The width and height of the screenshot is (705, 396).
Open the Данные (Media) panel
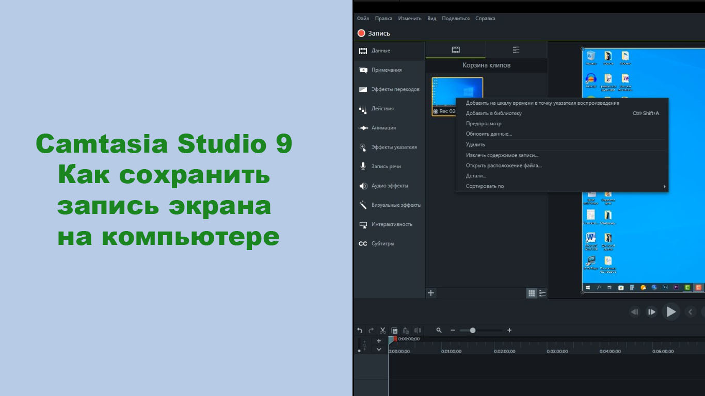[x=389, y=51]
